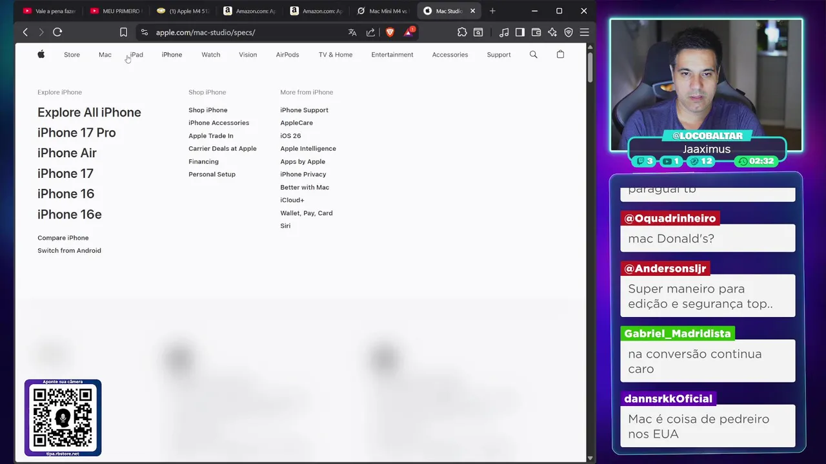This screenshot has width=826, height=464.
Task: Switch to the '(1) Apple M4 512' tab
Action: point(183,11)
